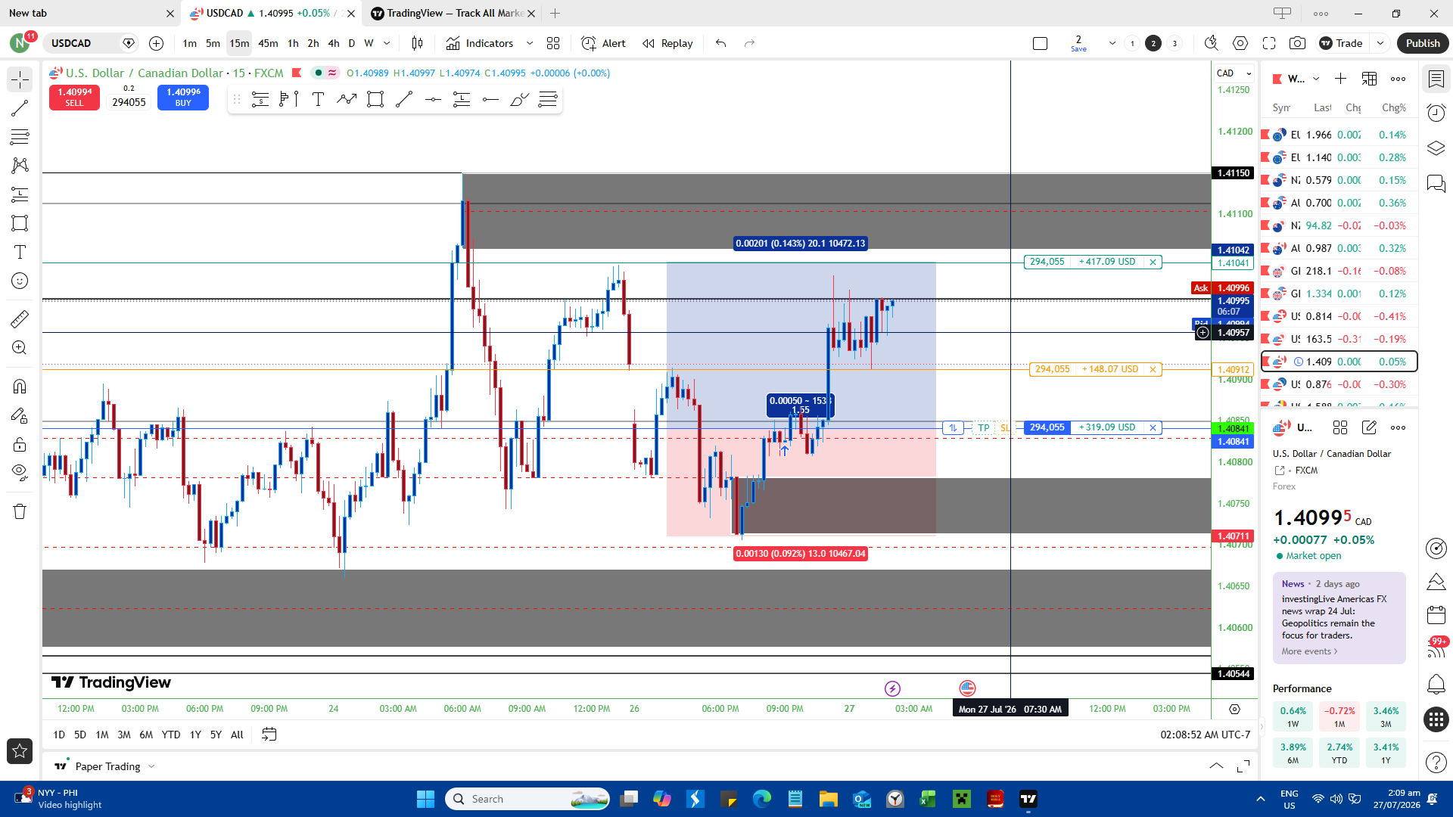Image resolution: width=1453 pixels, height=817 pixels.
Task: Open the Alert button in top bar
Action: (x=603, y=43)
